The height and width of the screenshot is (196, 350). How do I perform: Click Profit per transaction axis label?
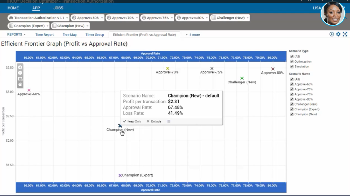(x=3, y=121)
